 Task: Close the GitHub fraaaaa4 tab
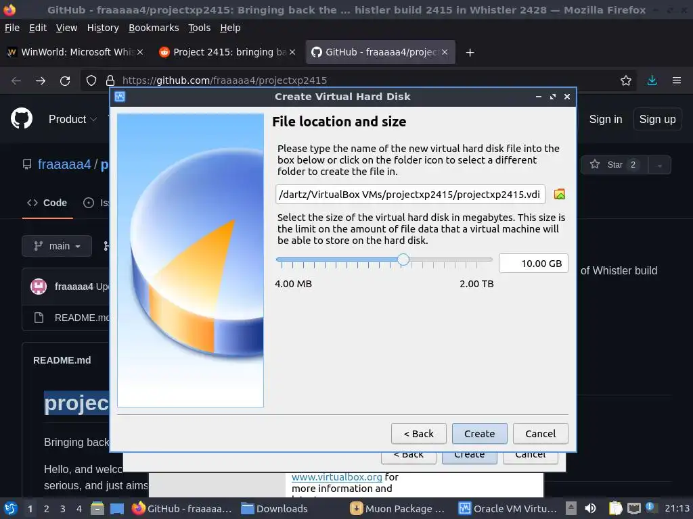(x=445, y=52)
